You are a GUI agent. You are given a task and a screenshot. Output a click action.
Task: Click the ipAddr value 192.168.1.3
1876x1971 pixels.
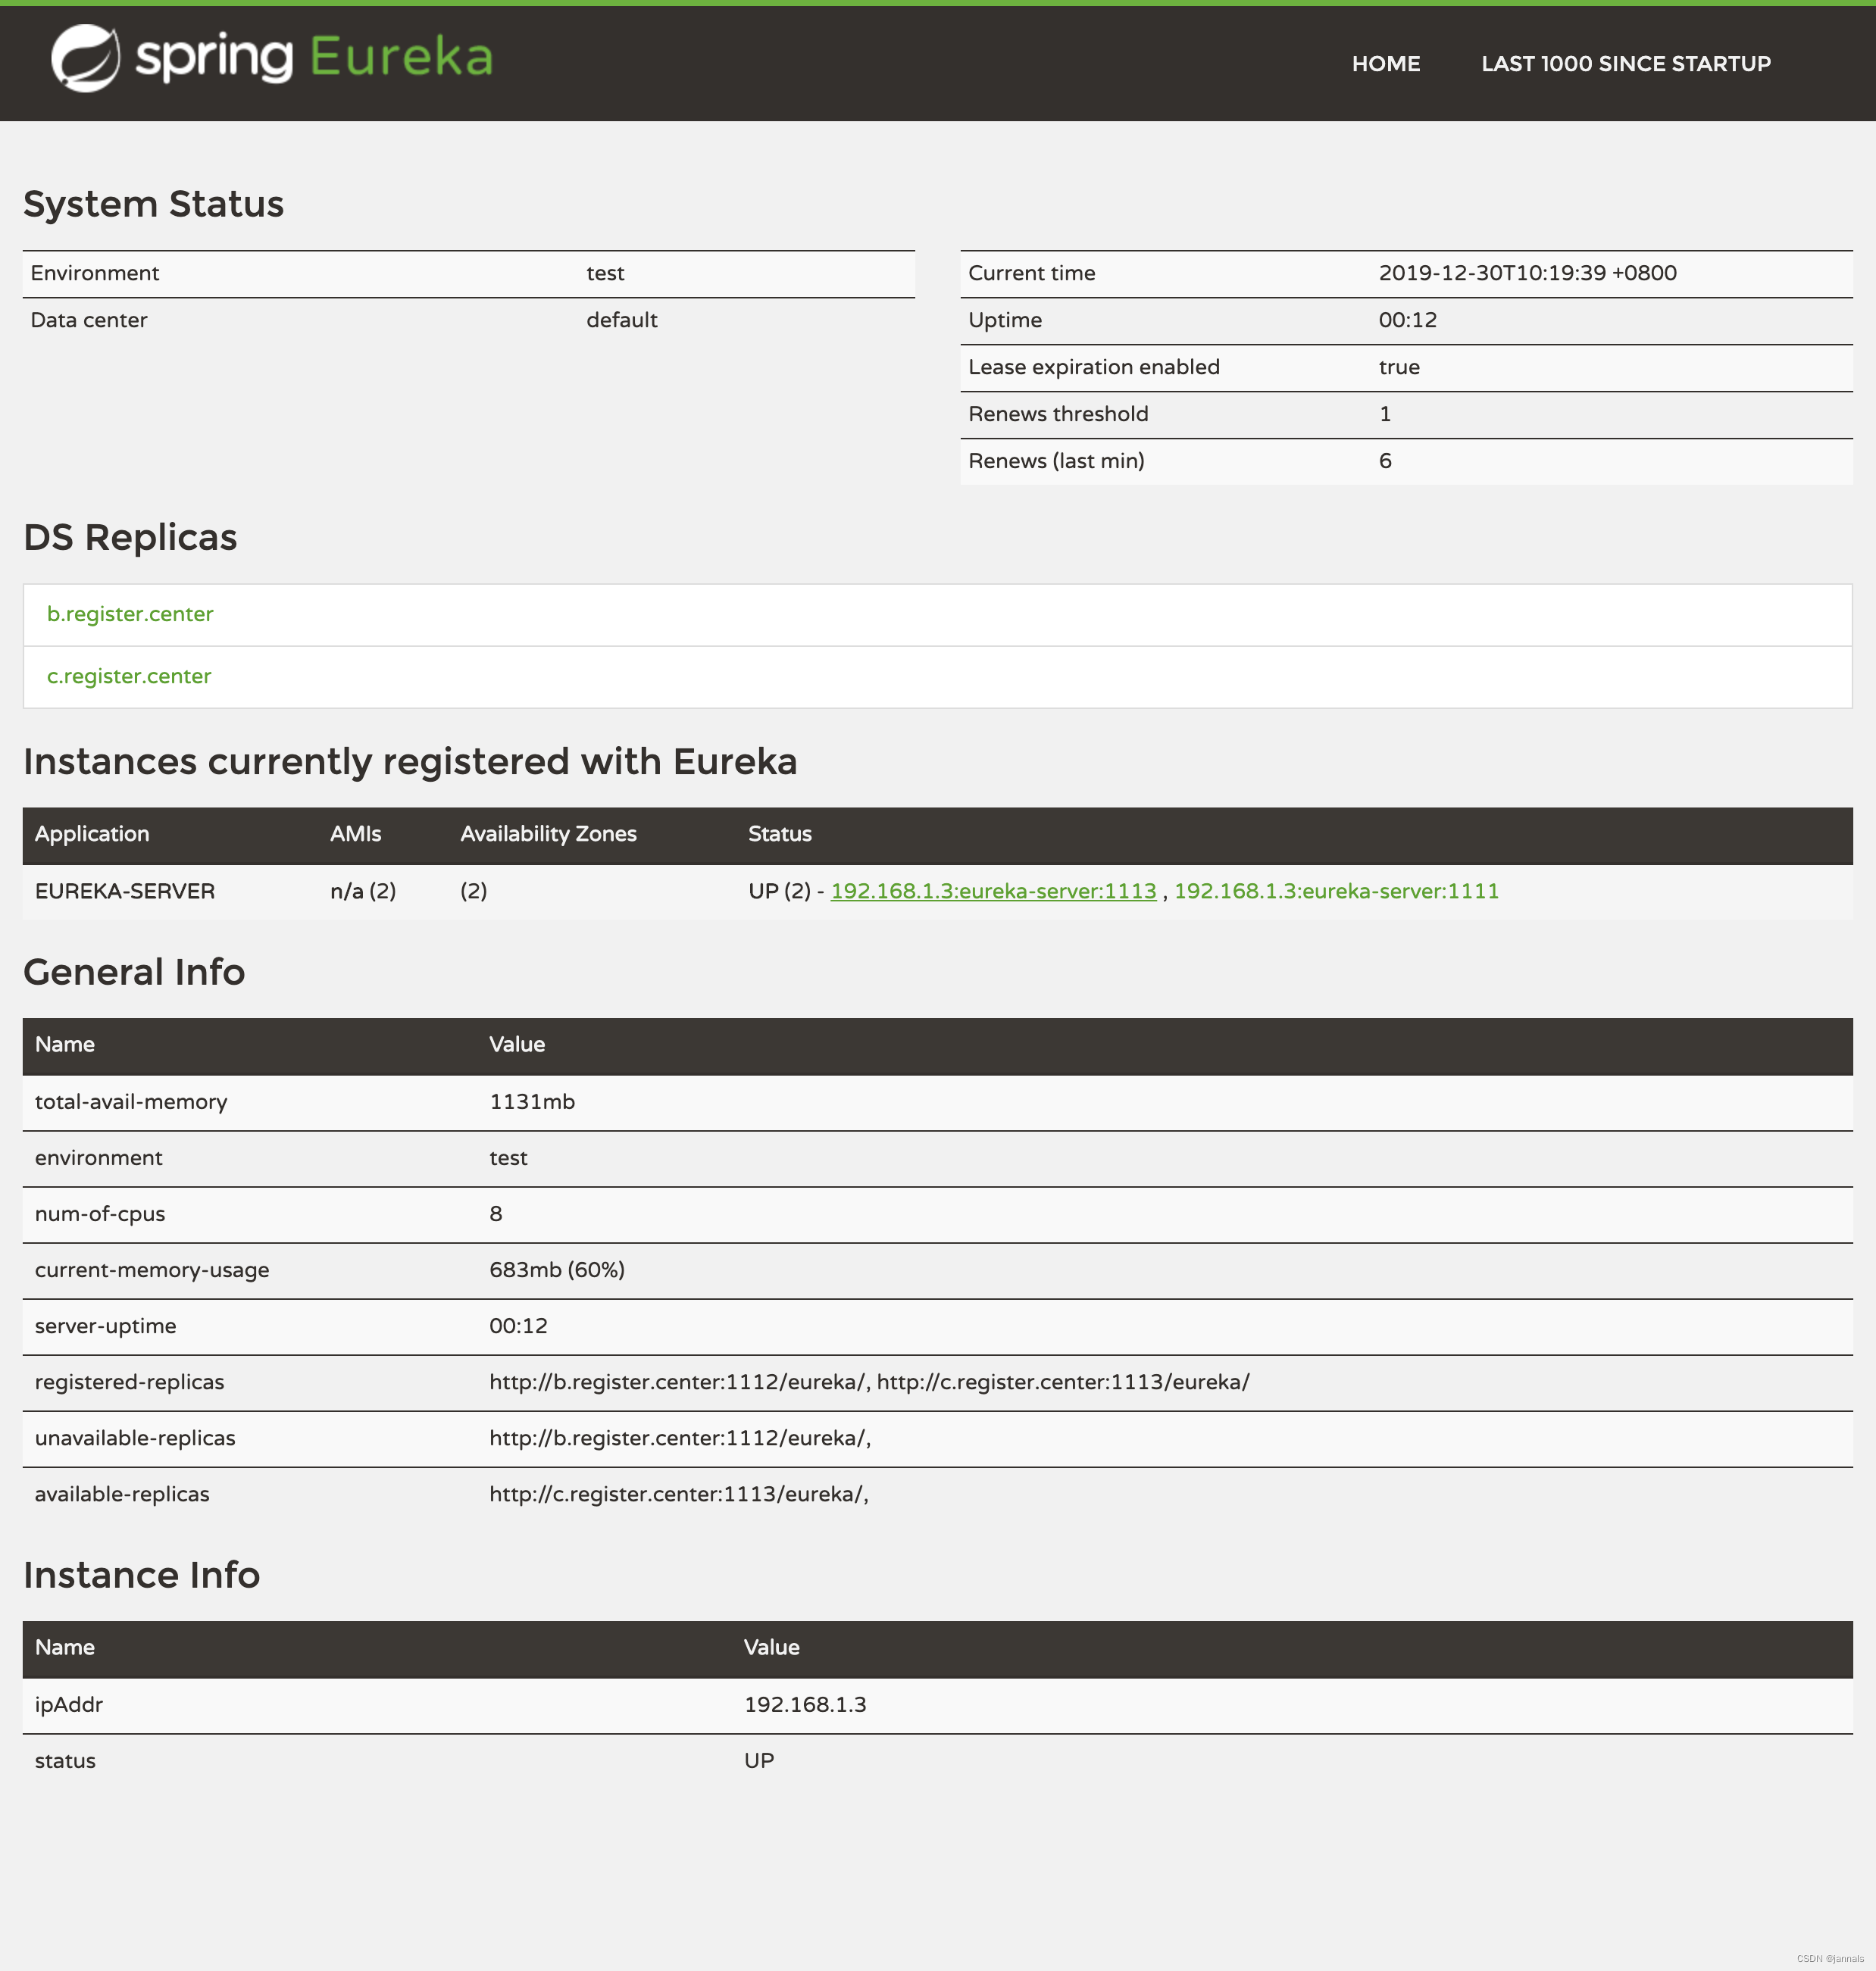click(x=804, y=1705)
